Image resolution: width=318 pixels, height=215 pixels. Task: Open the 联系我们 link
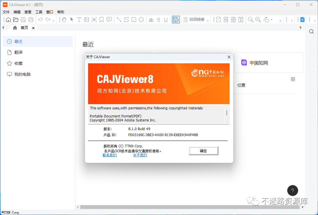coord(110,155)
